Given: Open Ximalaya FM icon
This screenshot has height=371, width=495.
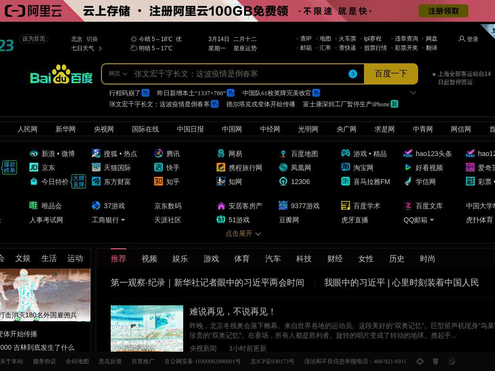Looking at the screenshot, I should [345, 182].
